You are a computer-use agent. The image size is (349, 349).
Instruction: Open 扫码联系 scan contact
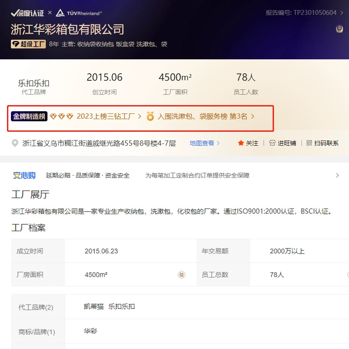coord(326,143)
